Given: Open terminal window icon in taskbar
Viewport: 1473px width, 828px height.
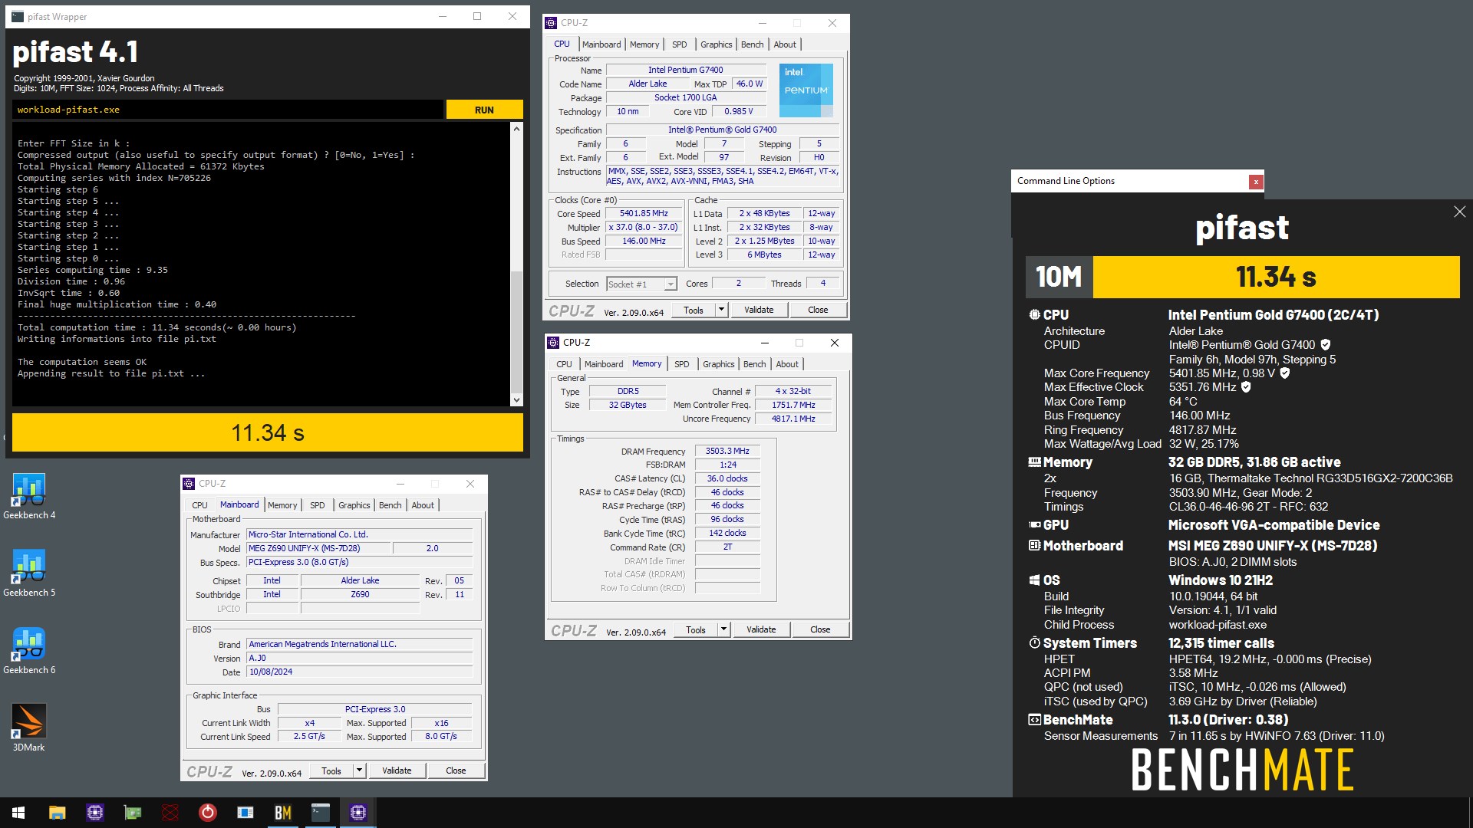Looking at the screenshot, I should click(x=321, y=813).
